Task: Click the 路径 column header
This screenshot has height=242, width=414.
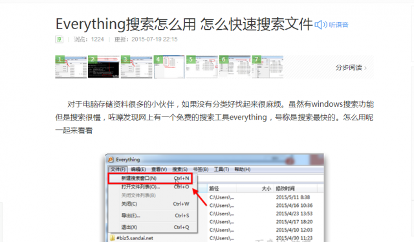Action: pyautogui.click(x=222, y=188)
